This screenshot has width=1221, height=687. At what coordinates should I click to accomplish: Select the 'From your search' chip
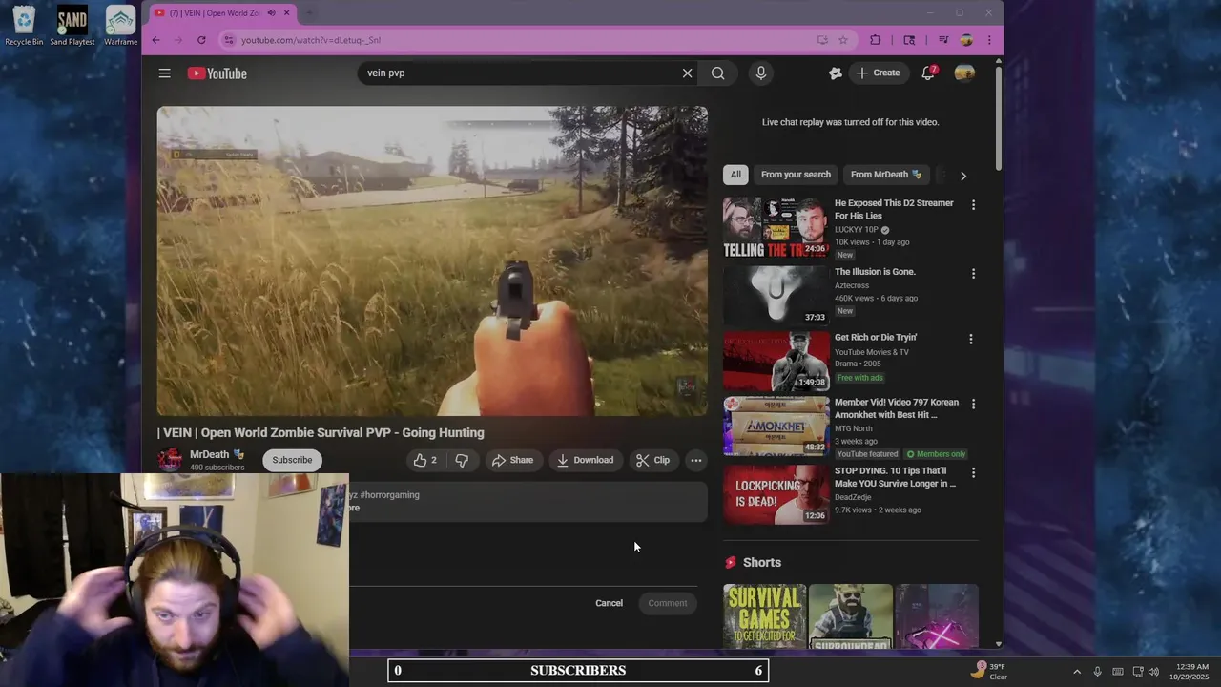(796, 175)
